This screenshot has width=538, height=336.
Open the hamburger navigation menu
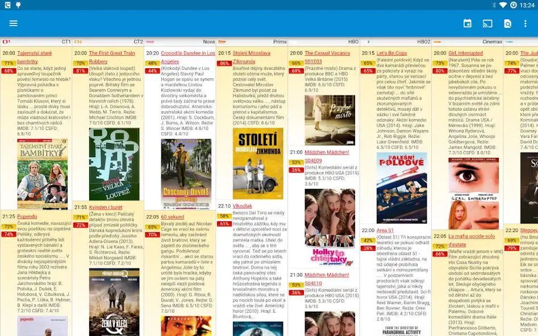pyautogui.click(x=14, y=23)
